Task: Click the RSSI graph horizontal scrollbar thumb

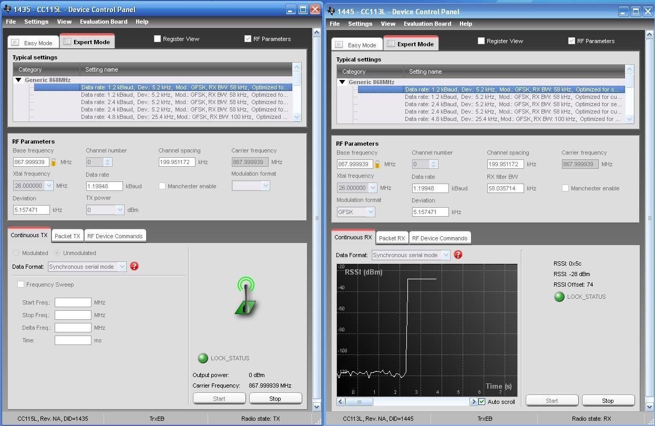Action: pos(360,402)
